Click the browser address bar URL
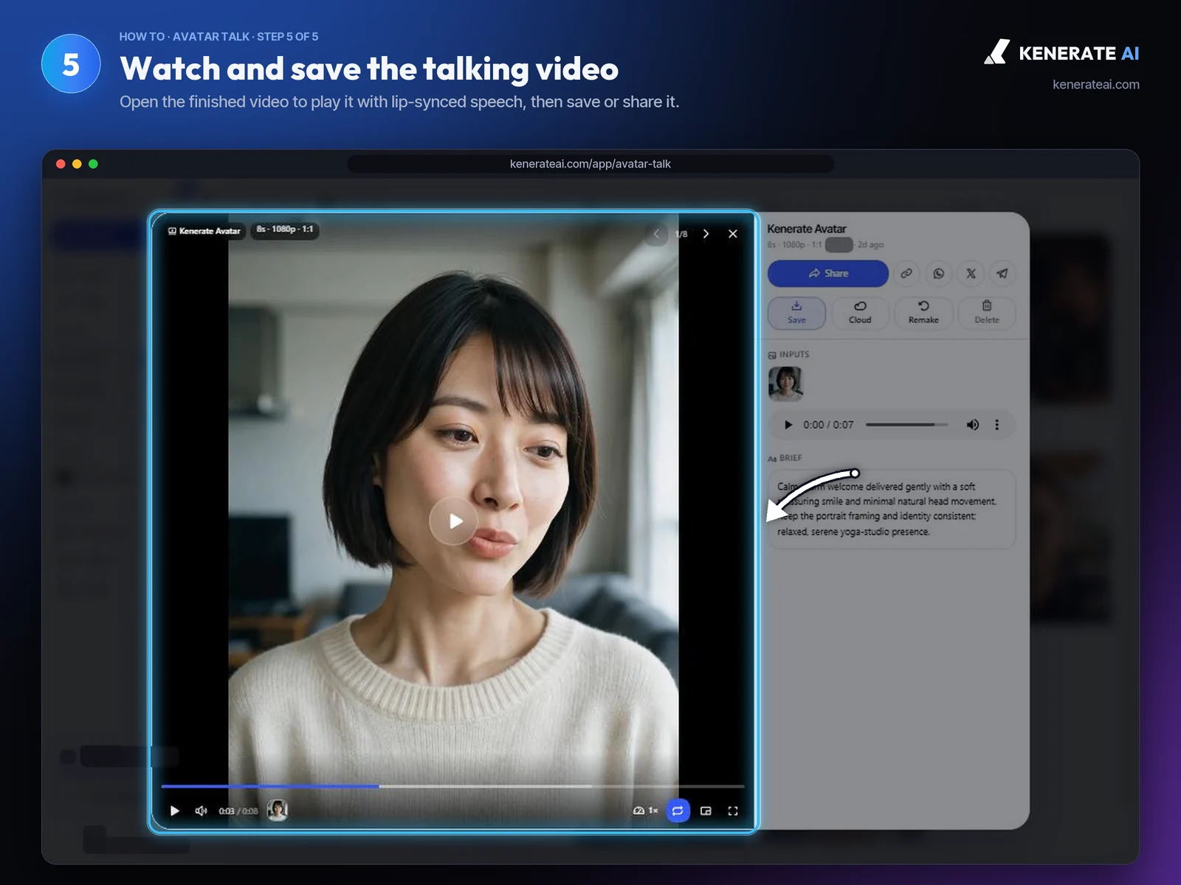Image resolution: width=1181 pixels, height=885 pixels. 590,164
